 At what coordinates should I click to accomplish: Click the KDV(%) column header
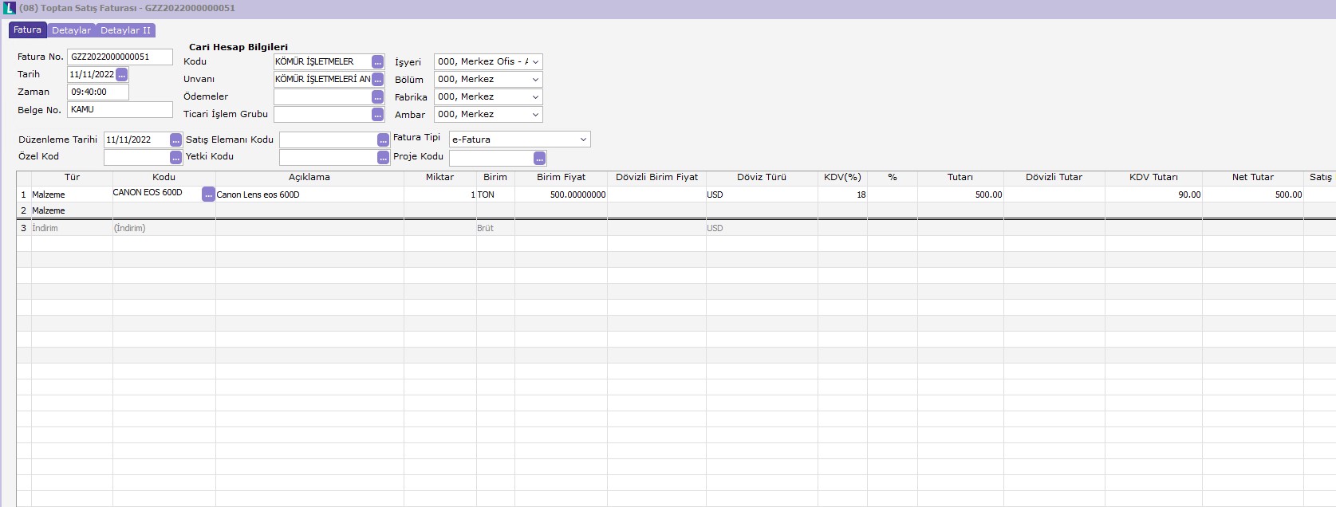click(x=841, y=177)
